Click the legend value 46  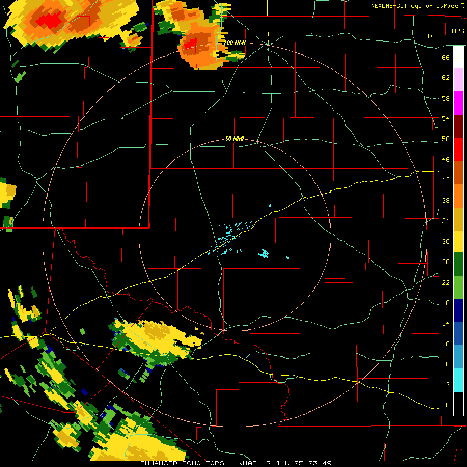point(446,160)
